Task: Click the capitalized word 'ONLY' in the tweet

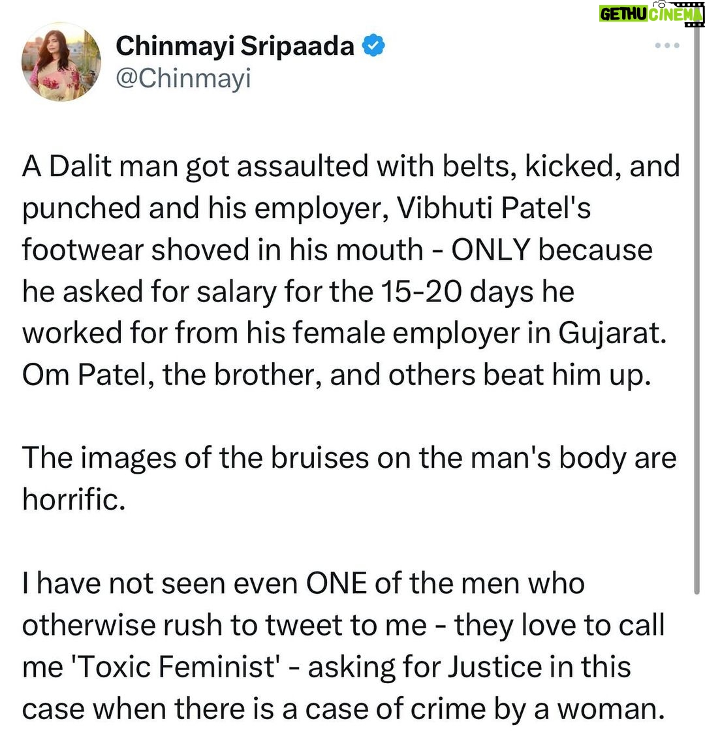Action: (491, 250)
